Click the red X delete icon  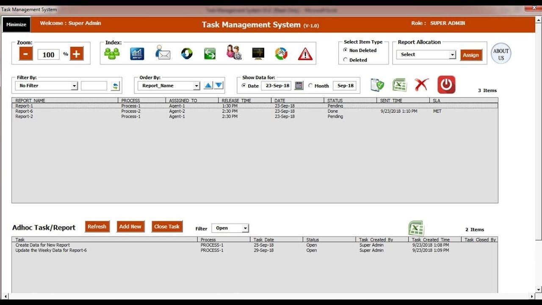421,85
